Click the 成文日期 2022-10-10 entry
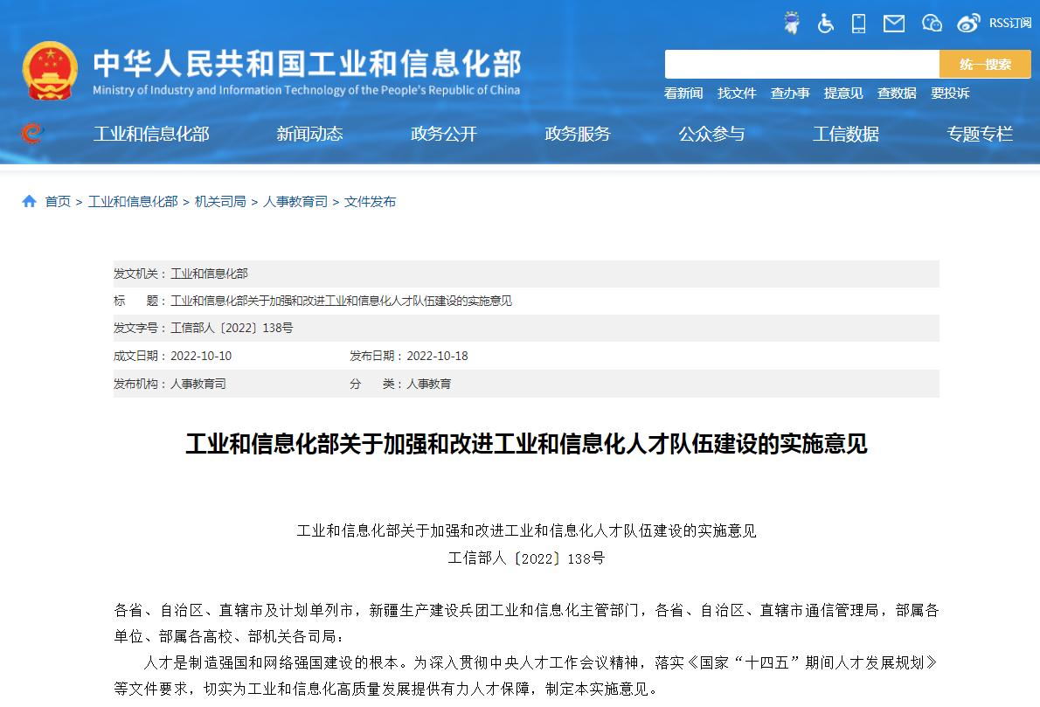 172,357
